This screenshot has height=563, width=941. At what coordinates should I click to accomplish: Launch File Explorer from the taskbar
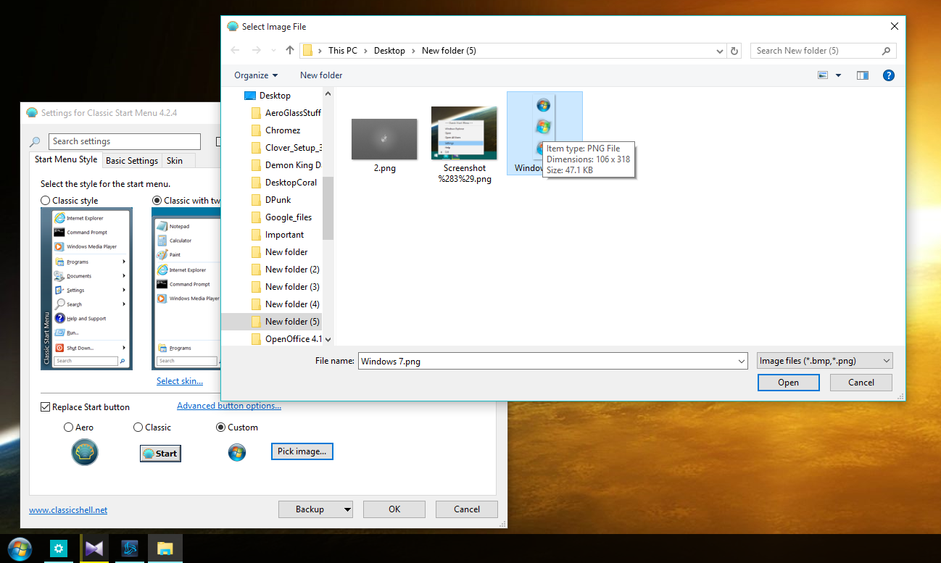165,549
